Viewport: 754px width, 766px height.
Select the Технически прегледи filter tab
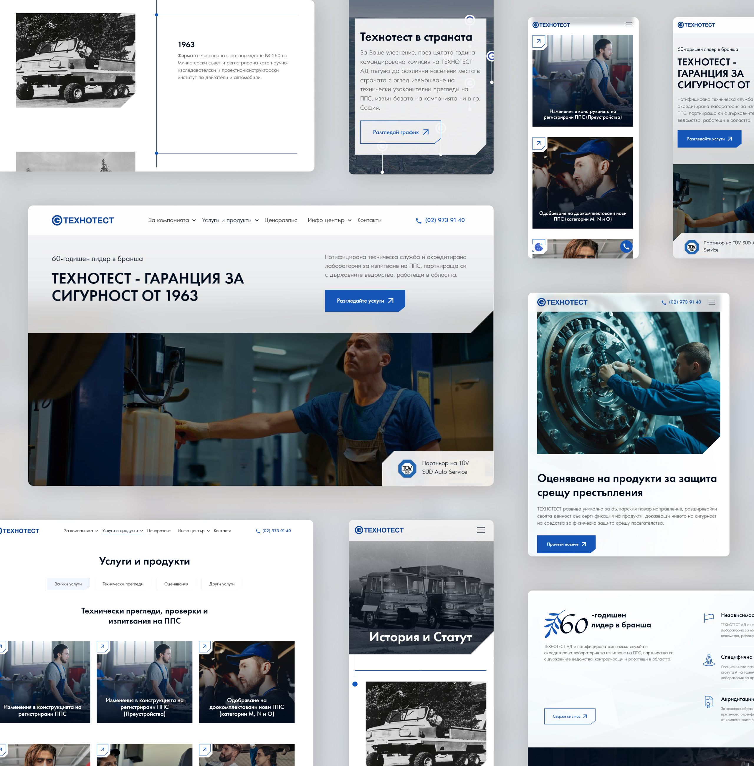[123, 584]
